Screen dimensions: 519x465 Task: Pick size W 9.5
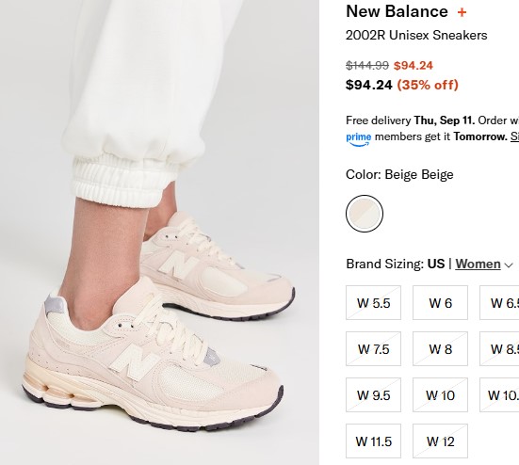(x=373, y=395)
